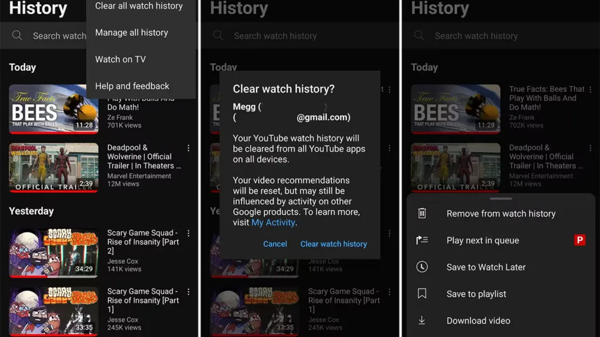Open more options for Deadpool video, right panel
The image size is (600, 337).
click(591, 148)
